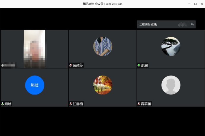Select 胥蓓蕾's default grey silhouette avatar
The image size is (205, 136).
coord(171,85)
